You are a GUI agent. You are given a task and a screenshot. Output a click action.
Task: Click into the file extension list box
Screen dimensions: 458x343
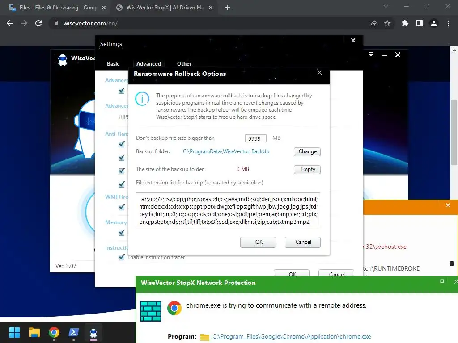(x=228, y=210)
